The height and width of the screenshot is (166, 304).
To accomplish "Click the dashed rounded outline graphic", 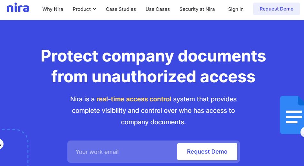I will click(x=15, y=148).
